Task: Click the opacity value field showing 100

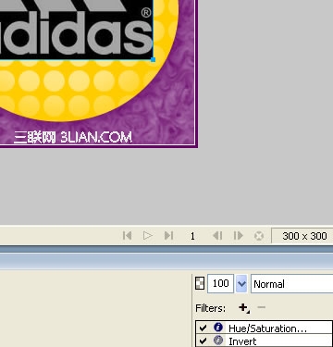Action: tap(221, 283)
